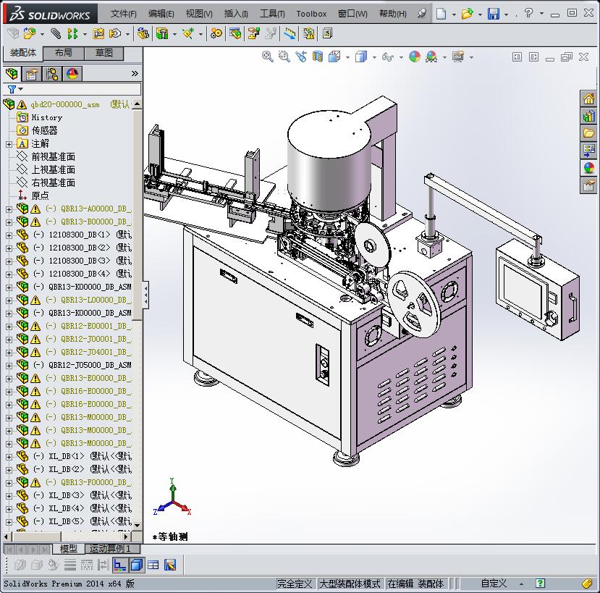Image resolution: width=600 pixels, height=593 pixels.
Task: Open the Design Library task pane icon
Action: pos(588,116)
